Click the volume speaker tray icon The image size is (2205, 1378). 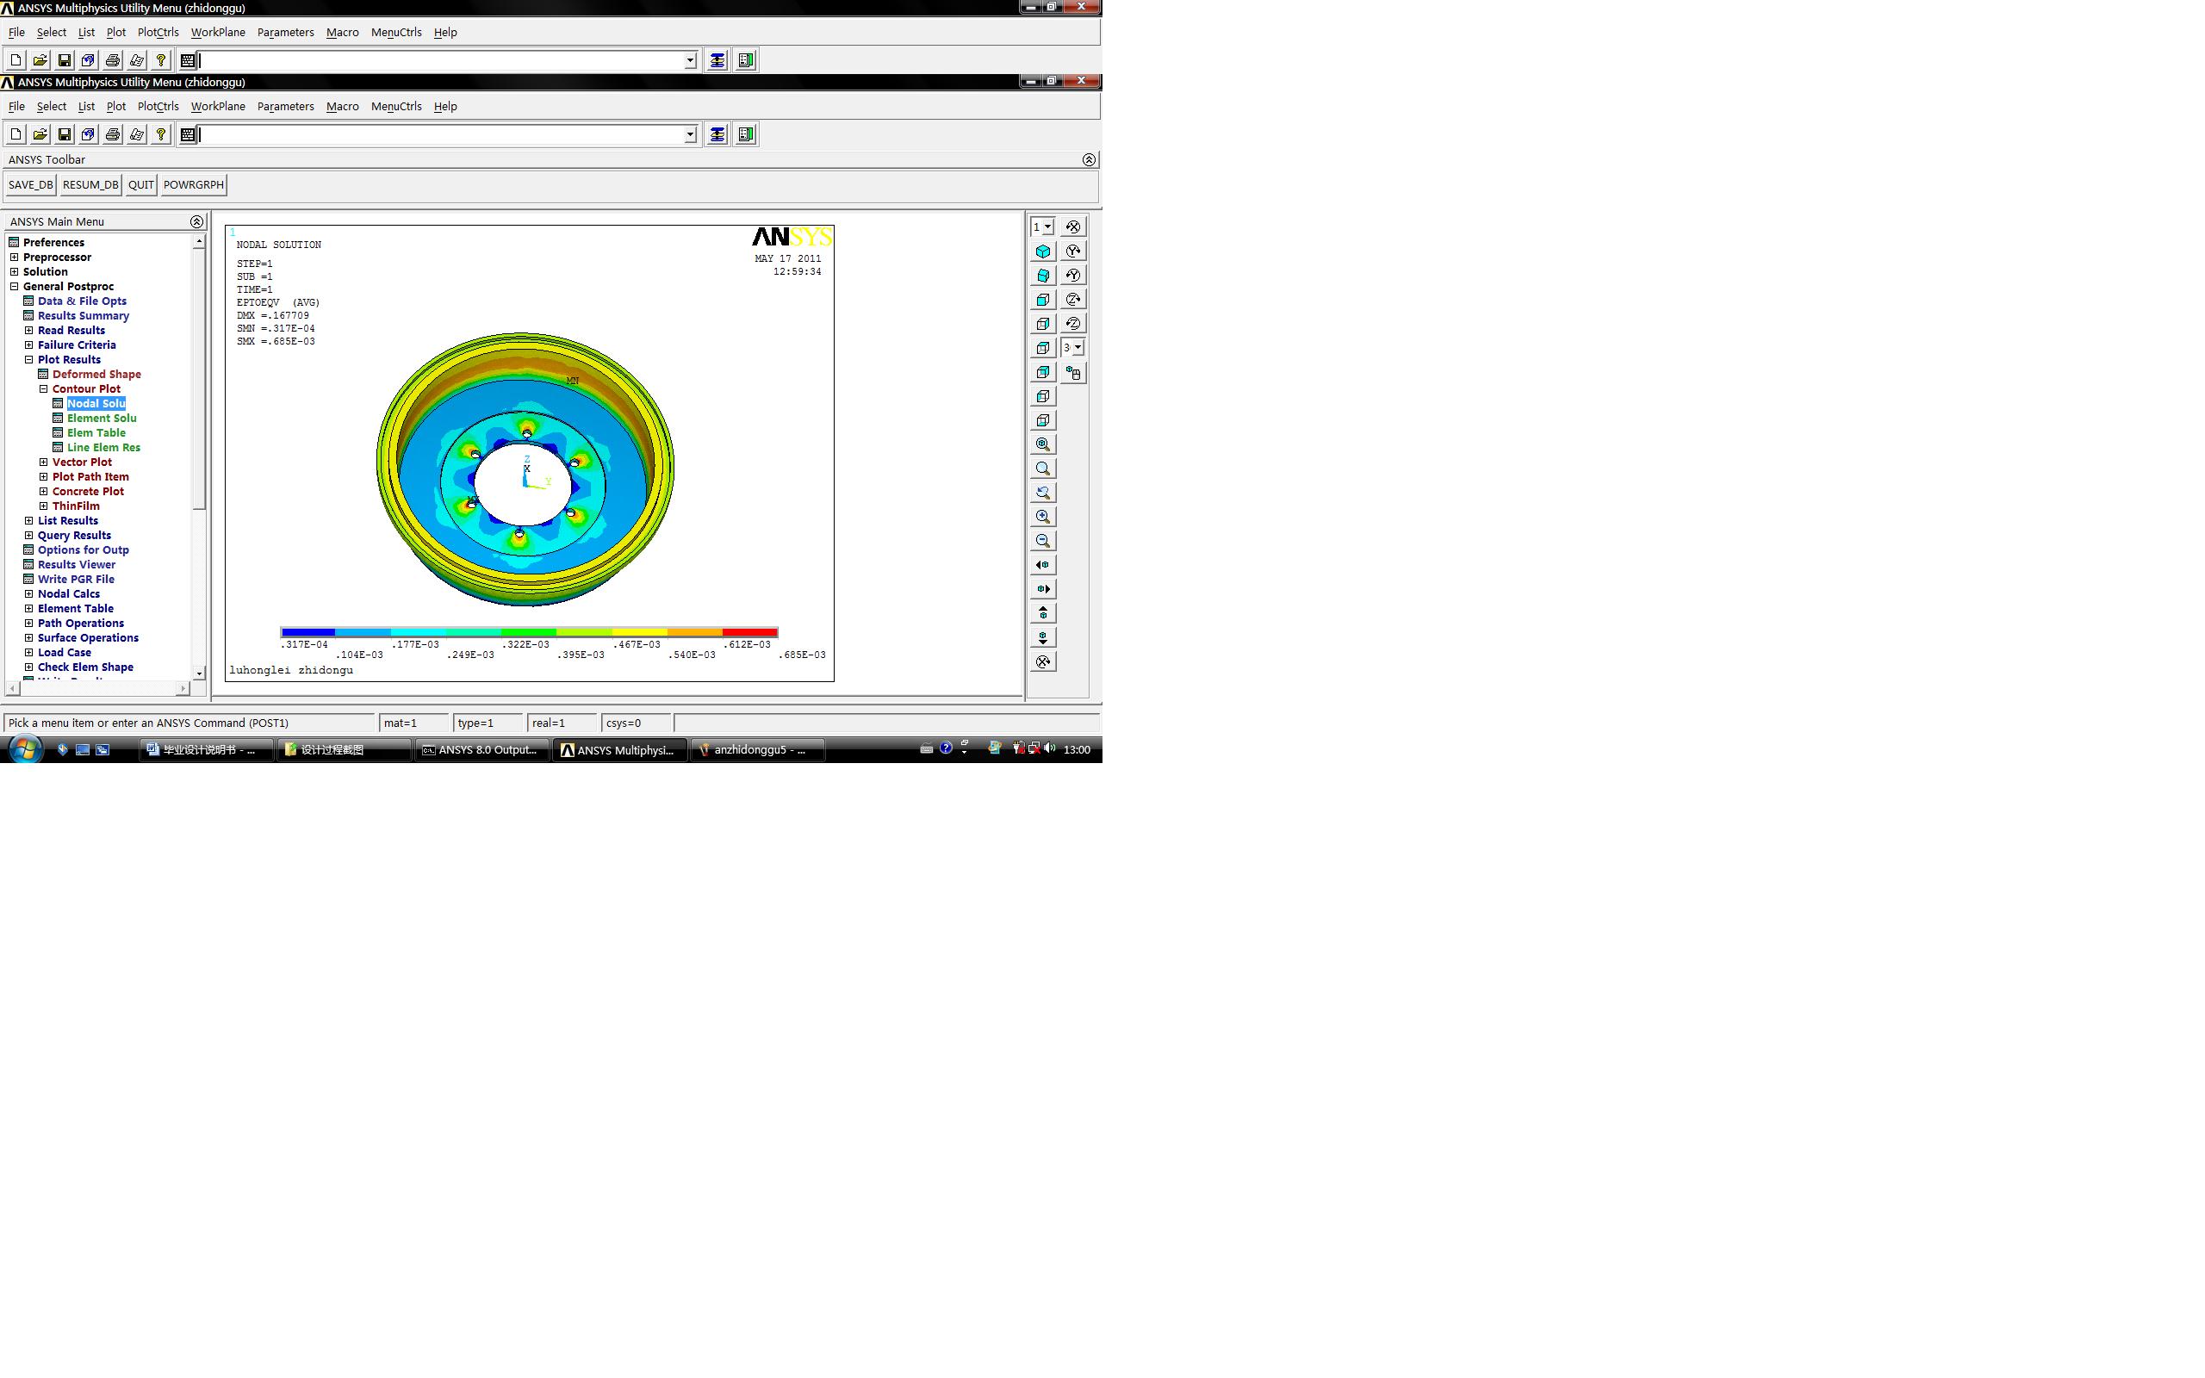pos(1050,748)
